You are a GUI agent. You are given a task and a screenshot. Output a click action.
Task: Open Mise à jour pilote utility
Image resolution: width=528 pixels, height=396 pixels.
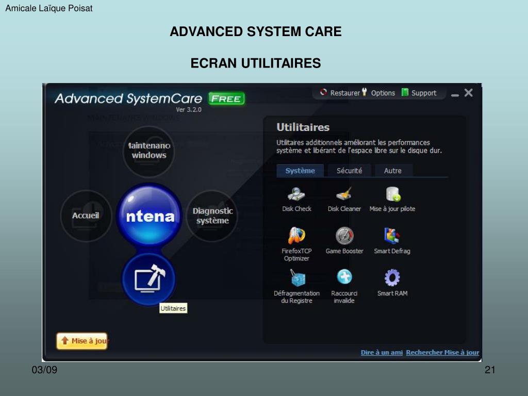[392, 200]
